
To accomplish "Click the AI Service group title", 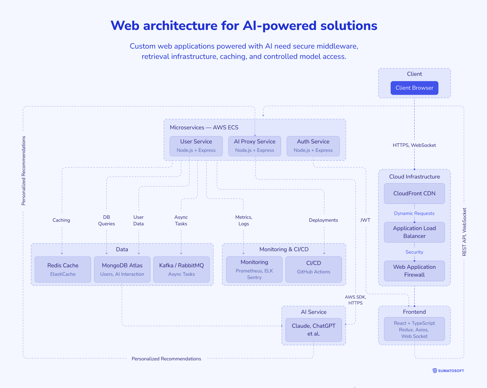I will click(x=313, y=312).
